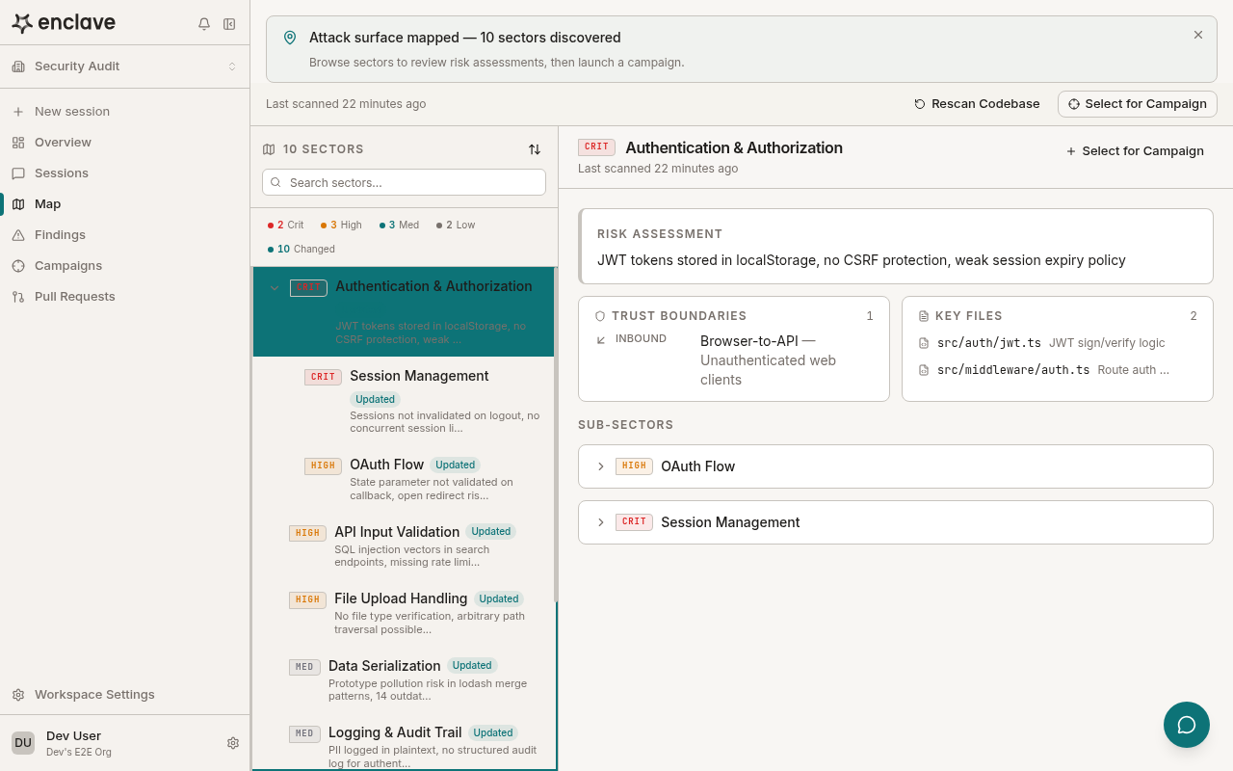Open the Security Audit workspace dropdown

point(124,66)
